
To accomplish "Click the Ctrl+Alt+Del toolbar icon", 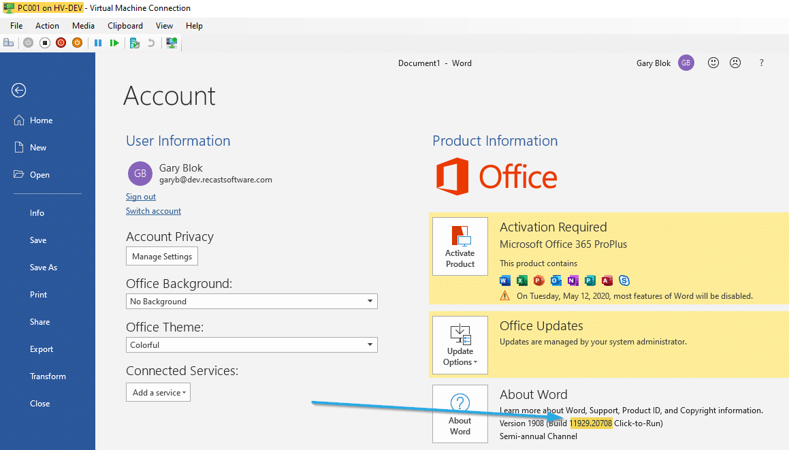I will coord(9,43).
